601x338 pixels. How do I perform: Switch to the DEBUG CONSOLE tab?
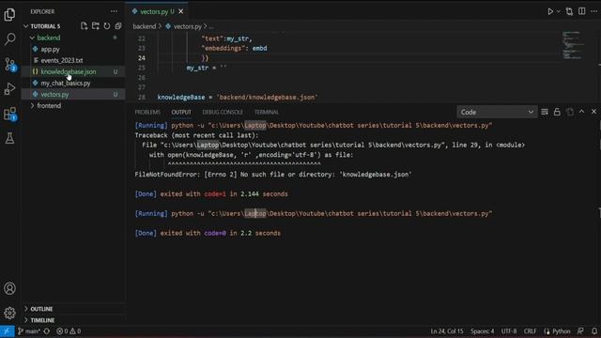tap(223, 112)
